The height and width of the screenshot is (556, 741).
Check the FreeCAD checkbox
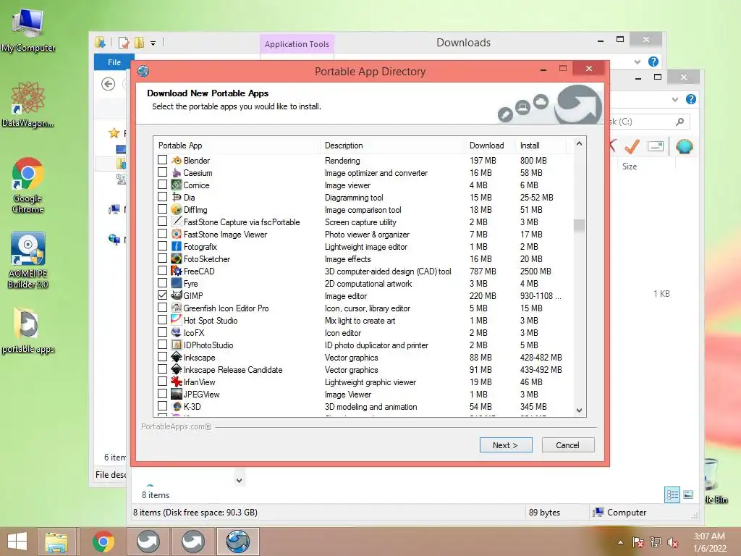click(163, 271)
